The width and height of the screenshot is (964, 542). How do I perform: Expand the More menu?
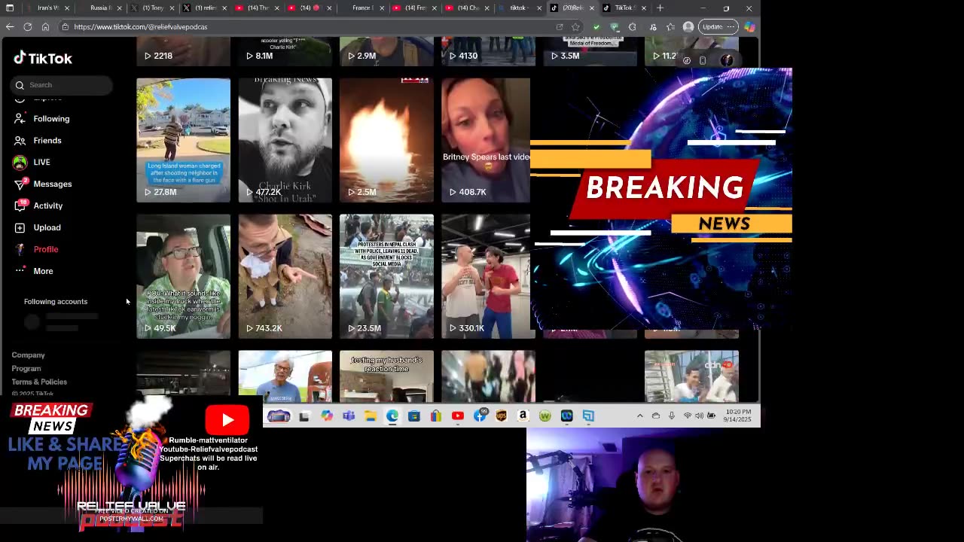43,271
